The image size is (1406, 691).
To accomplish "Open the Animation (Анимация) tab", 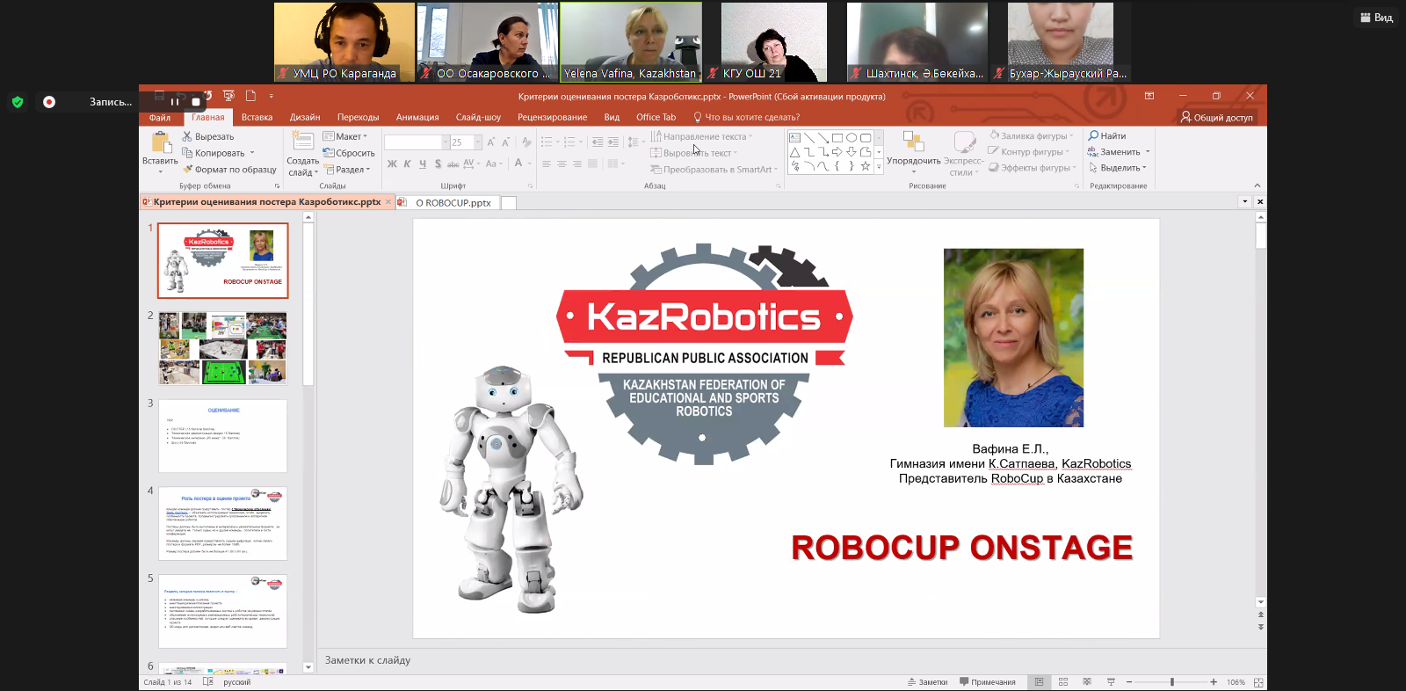I will click(x=417, y=117).
